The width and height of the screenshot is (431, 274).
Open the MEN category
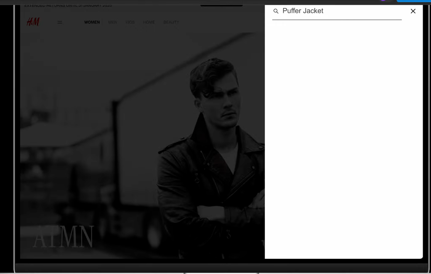[x=113, y=22]
